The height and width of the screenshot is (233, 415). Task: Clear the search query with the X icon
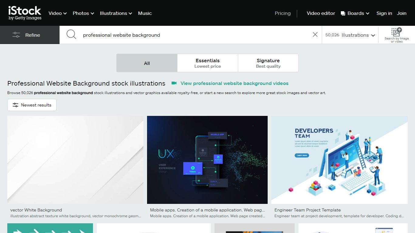[315, 35]
